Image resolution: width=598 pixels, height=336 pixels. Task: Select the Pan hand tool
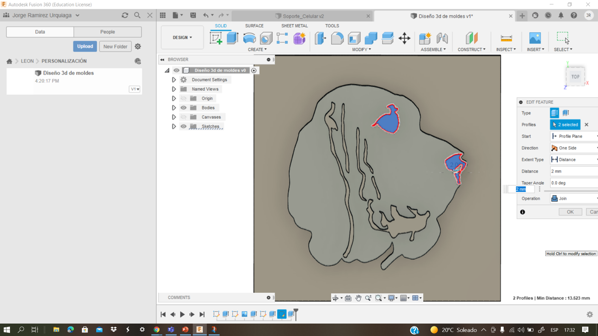pos(358,298)
